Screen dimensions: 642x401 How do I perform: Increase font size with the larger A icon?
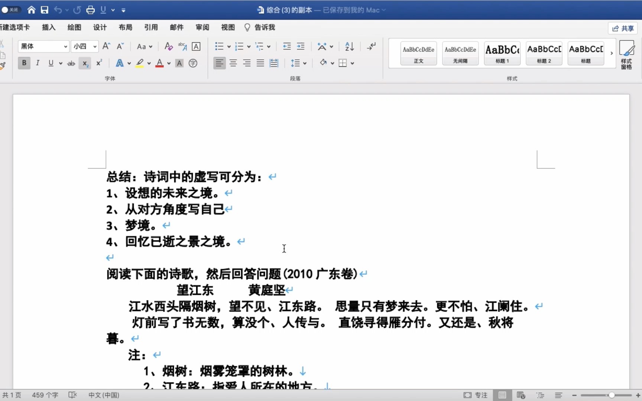106,46
